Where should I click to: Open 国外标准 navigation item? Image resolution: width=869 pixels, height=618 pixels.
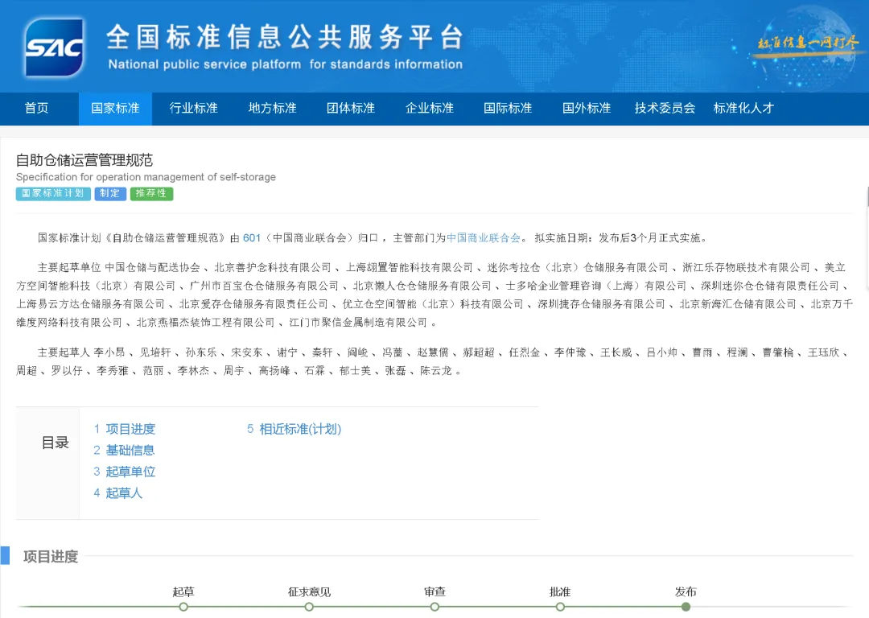(x=587, y=108)
